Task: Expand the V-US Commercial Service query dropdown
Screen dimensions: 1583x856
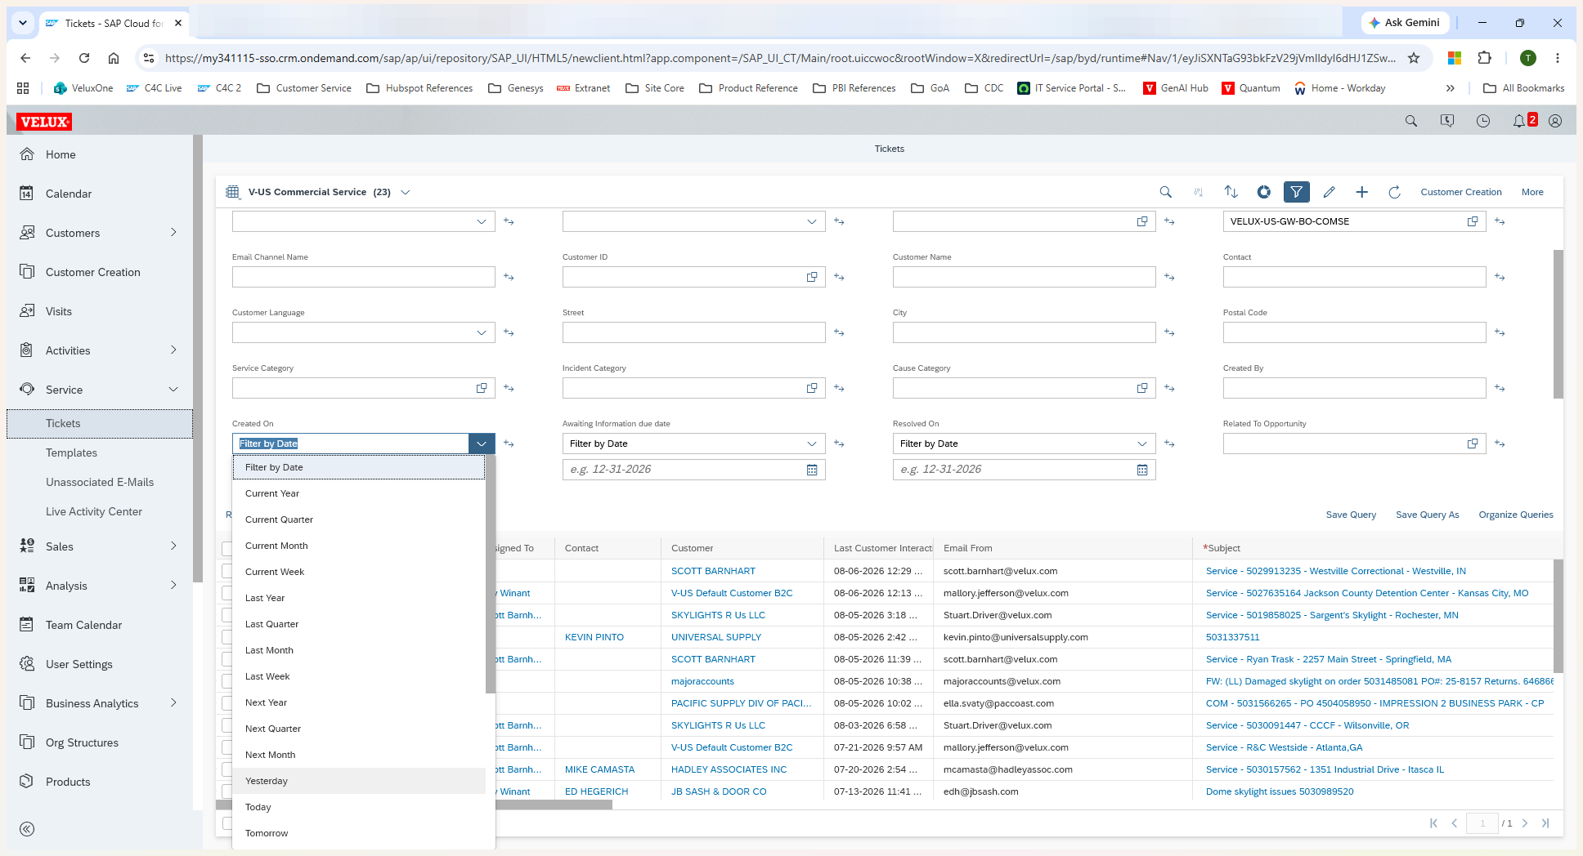Action: click(405, 192)
